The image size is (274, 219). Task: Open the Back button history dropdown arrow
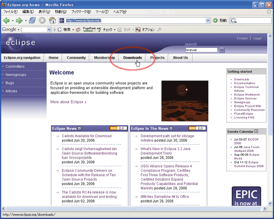[13, 21]
